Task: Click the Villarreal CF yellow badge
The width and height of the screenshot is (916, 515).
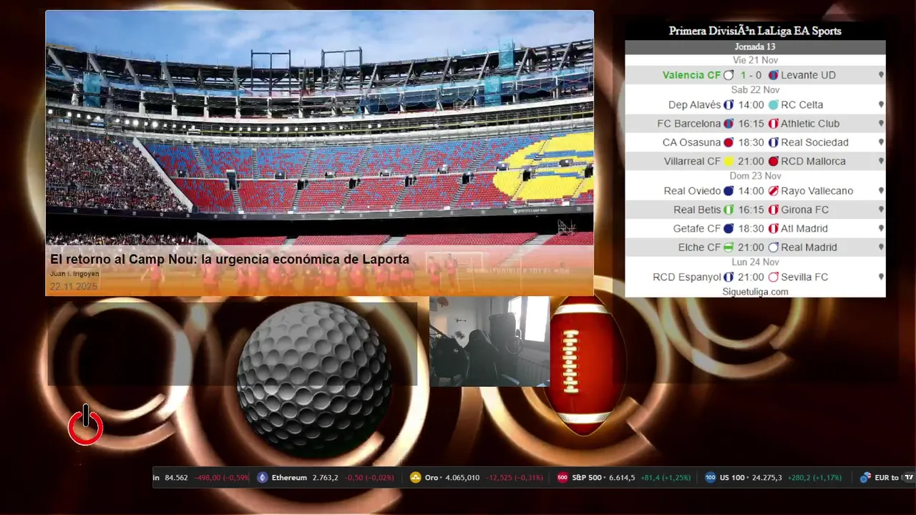Action: coord(729,162)
